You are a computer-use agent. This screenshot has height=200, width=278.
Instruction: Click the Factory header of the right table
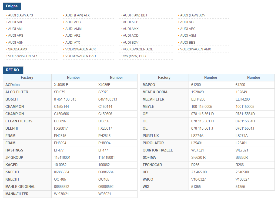click(x=164, y=77)
